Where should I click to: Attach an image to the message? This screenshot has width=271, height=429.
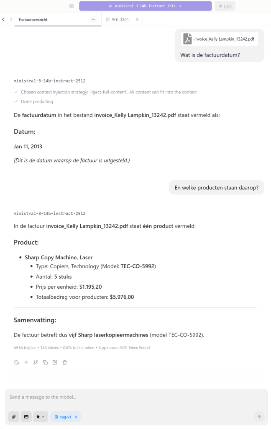point(26,417)
